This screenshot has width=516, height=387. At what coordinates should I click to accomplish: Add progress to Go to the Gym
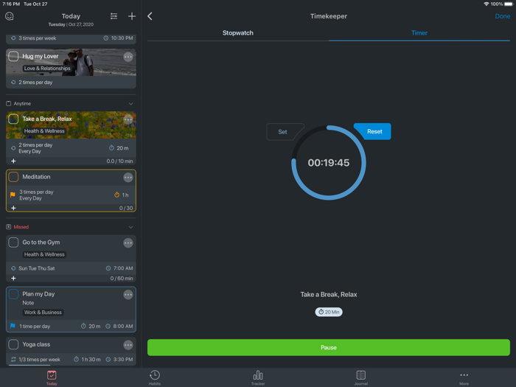pos(13,278)
